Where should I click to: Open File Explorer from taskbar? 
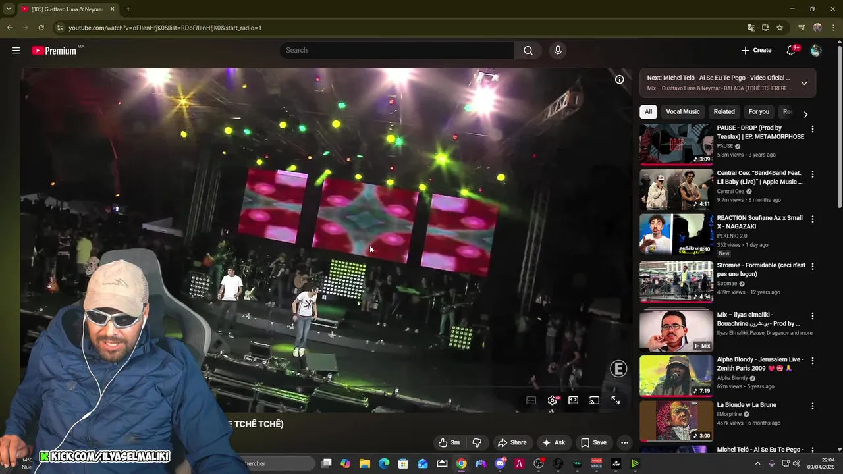click(x=365, y=463)
